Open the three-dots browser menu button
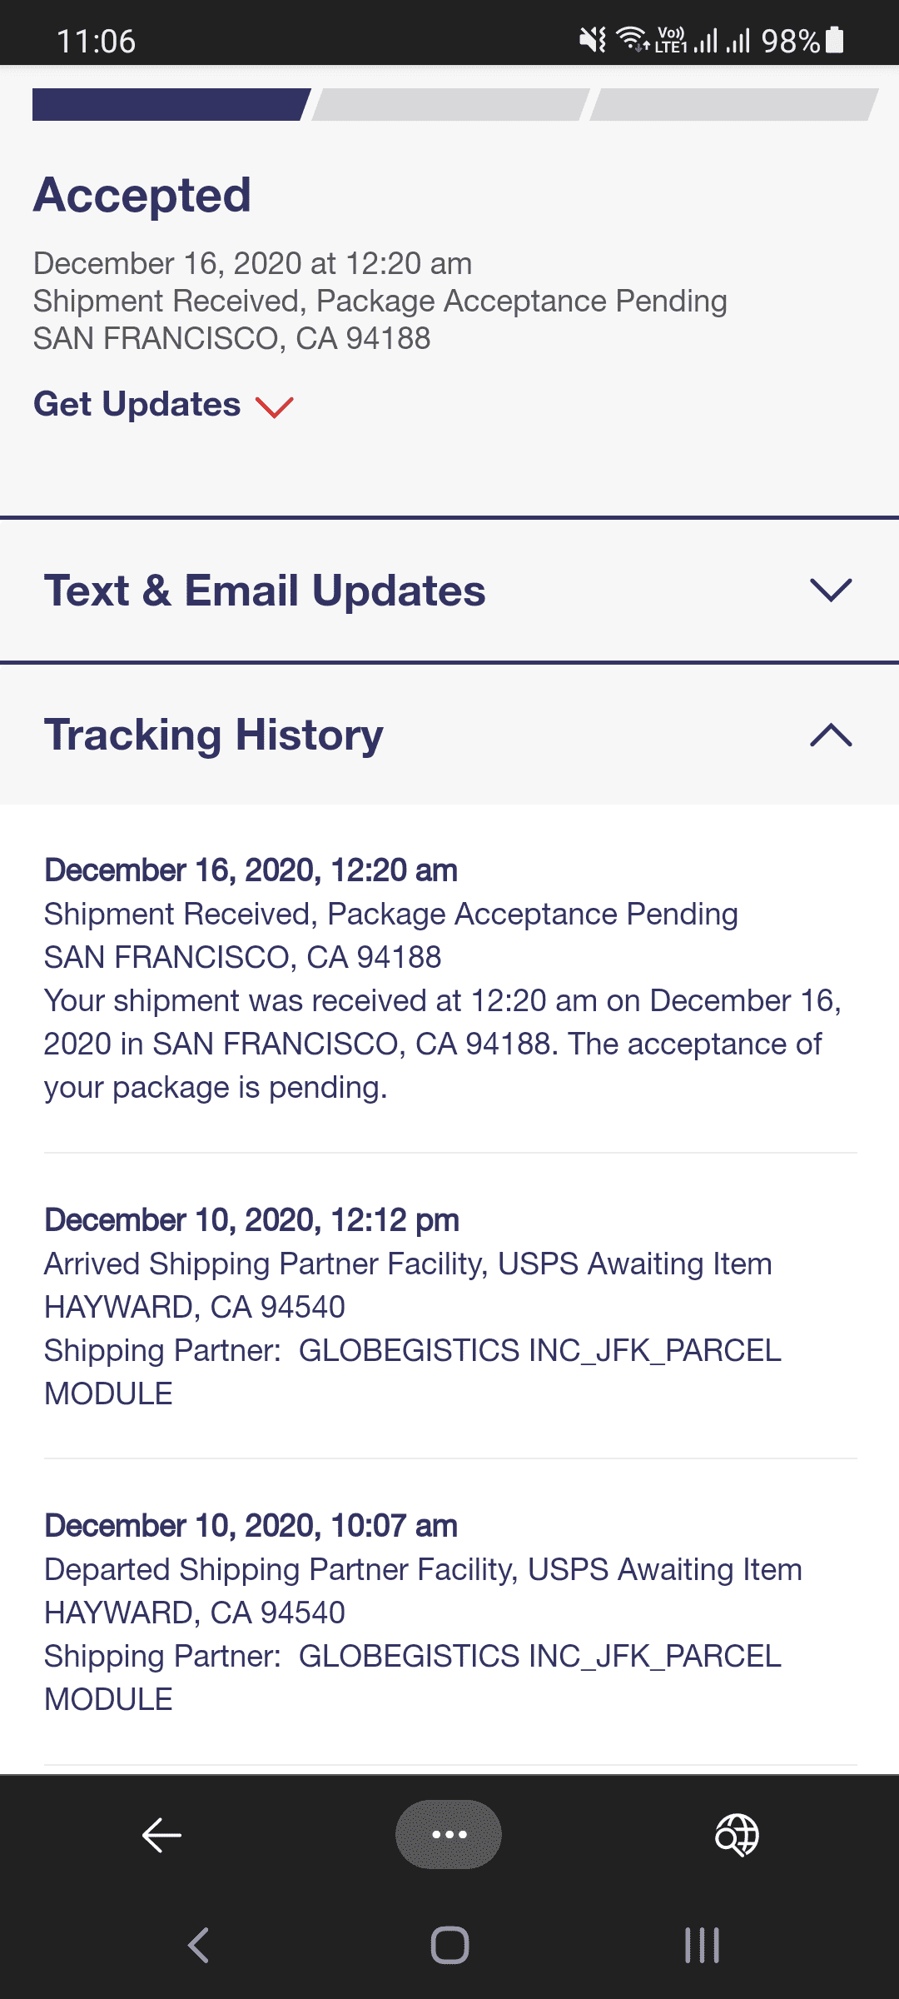 [449, 1834]
